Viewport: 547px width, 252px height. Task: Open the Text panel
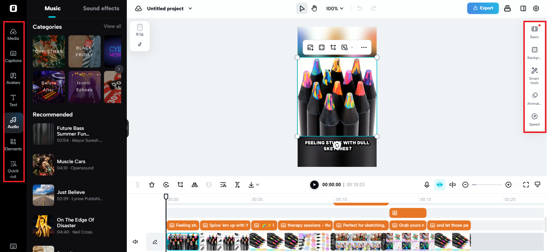click(x=13, y=101)
